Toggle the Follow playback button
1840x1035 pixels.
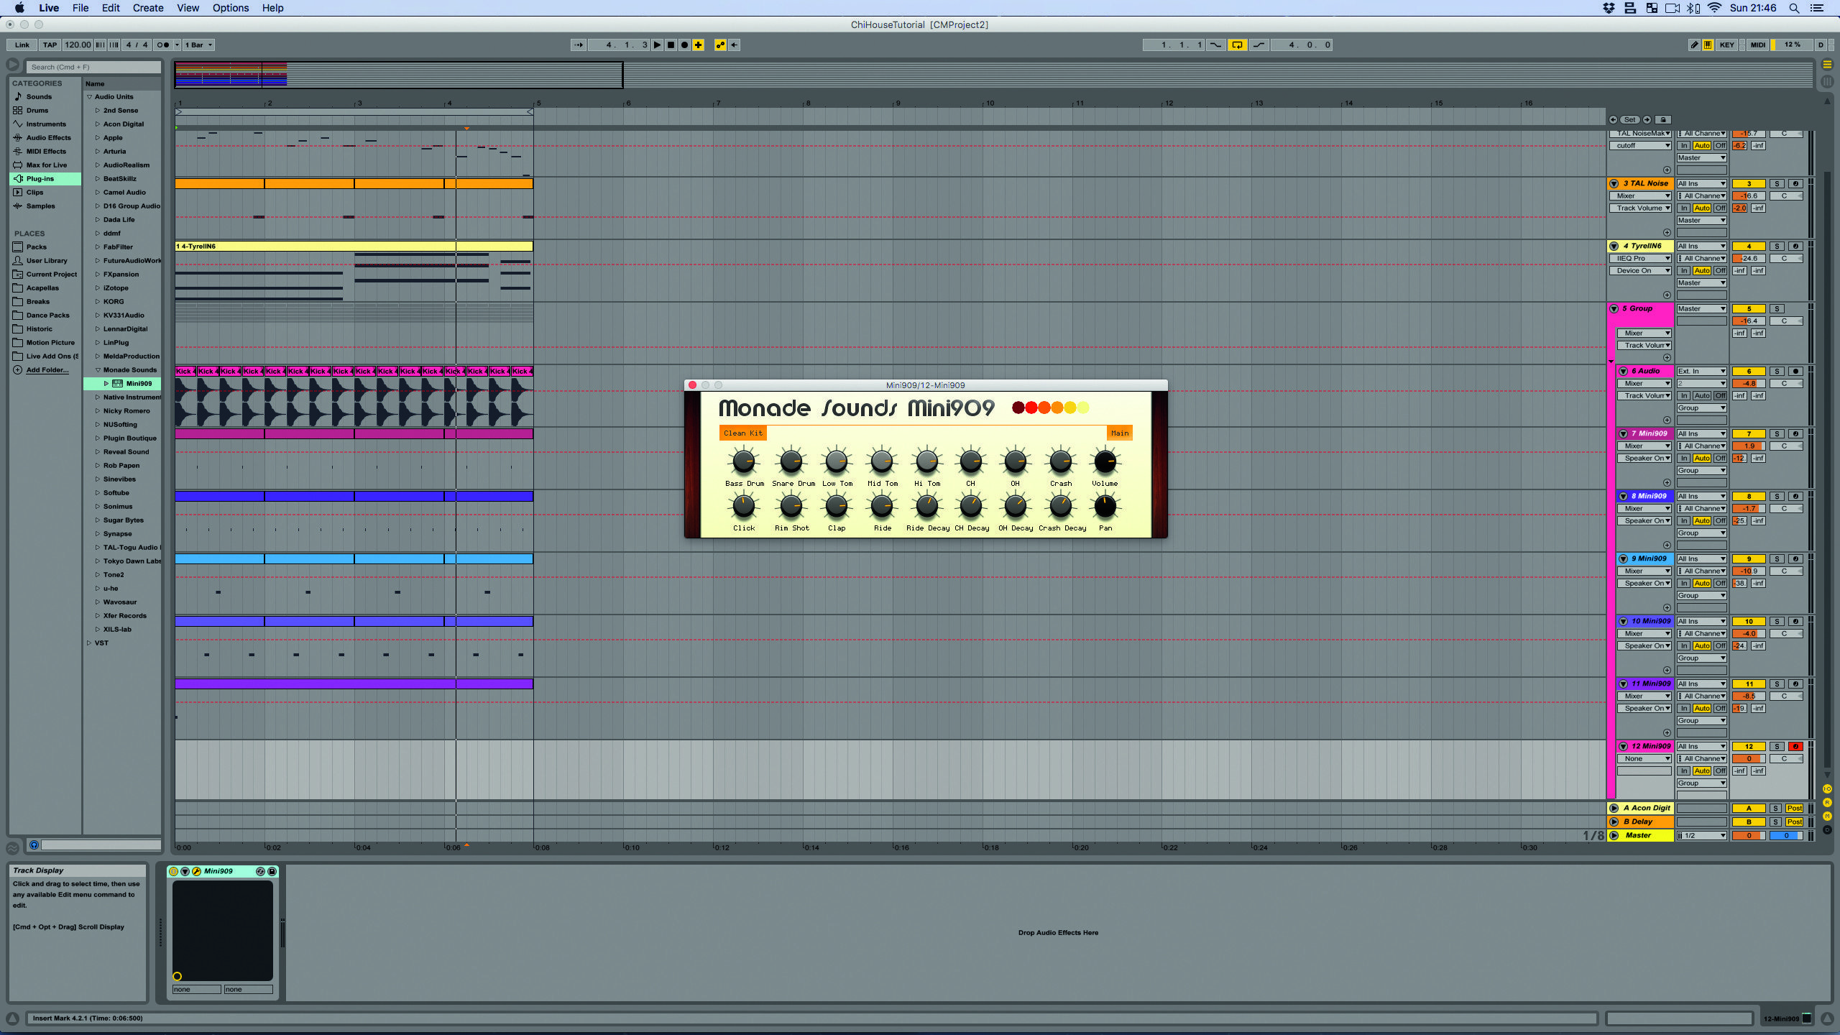pos(579,45)
